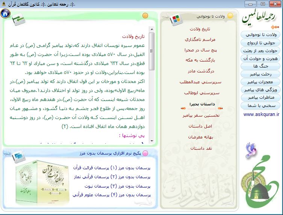The width and height of the screenshot is (283, 215).
Task: Click the white dove icon
Action: [251, 150]
